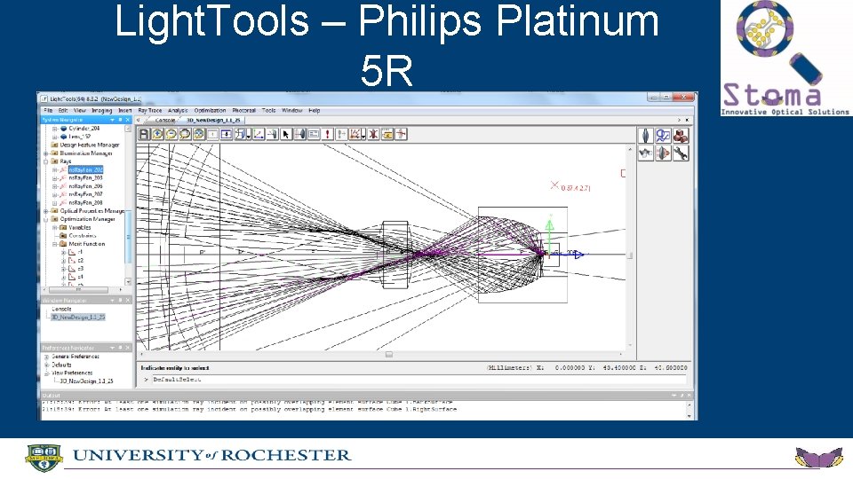
Task: Open the System Navigator panel dropdown arrow
Action: tap(113, 120)
